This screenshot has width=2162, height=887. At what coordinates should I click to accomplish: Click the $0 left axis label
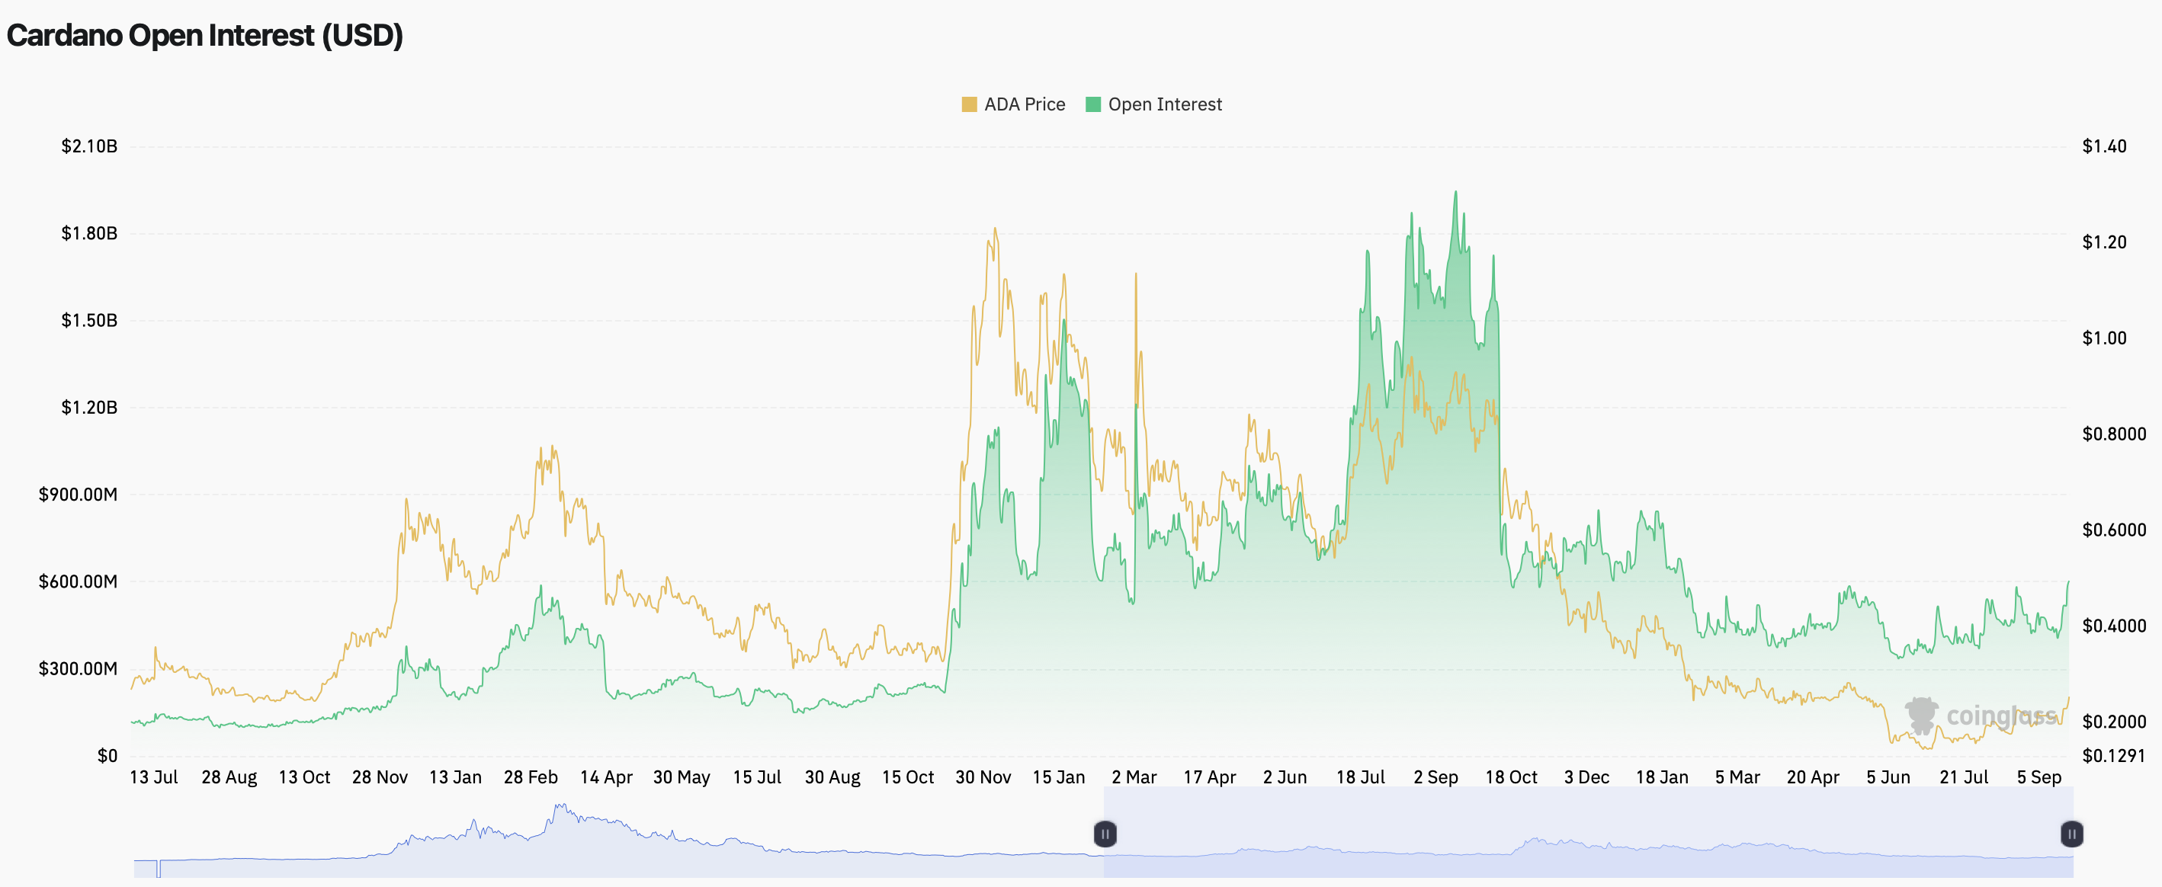tap(107, 756)
